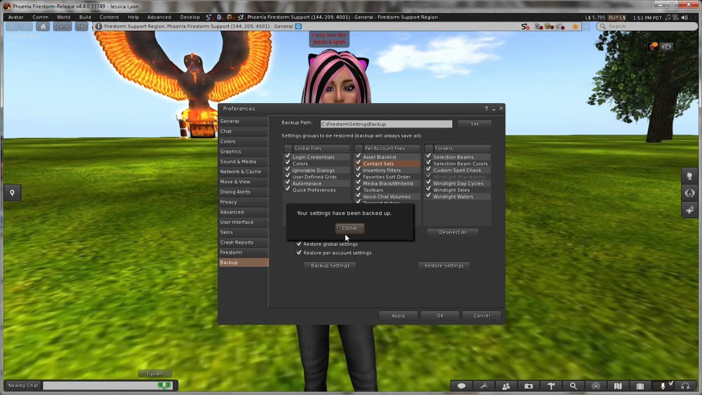Open the Snapshot camera toolbar button
Screen dimensions: 702x395
529,386
